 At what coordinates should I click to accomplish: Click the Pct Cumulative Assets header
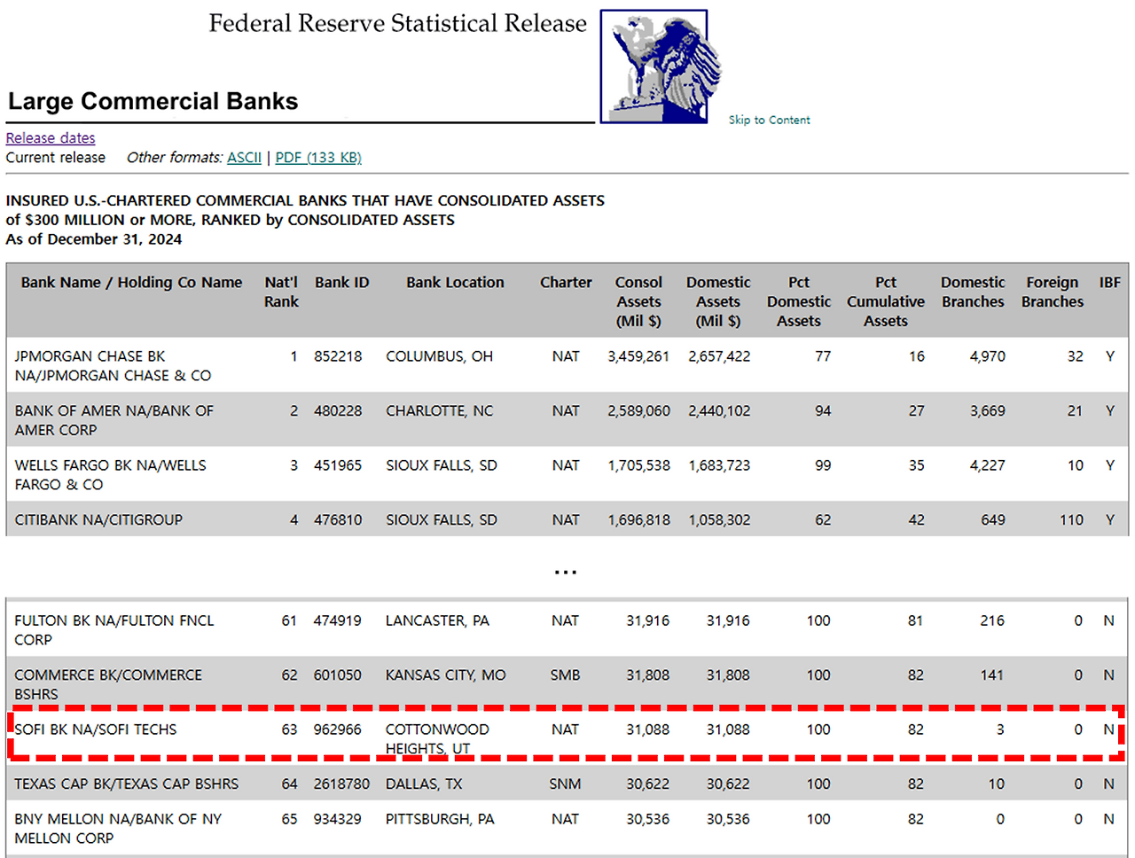coord(886,301)
